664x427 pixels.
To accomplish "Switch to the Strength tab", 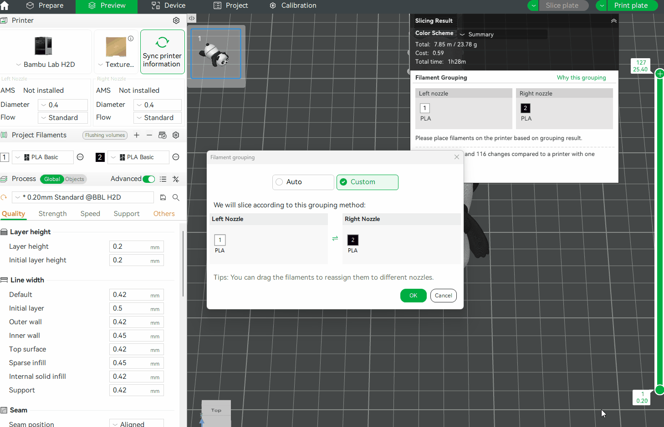I will pos(52,214).
